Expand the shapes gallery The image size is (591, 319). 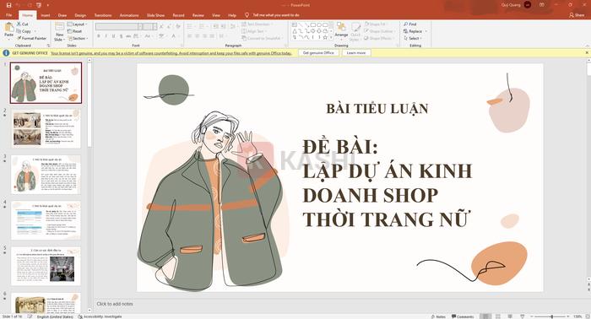click(331, 38)
